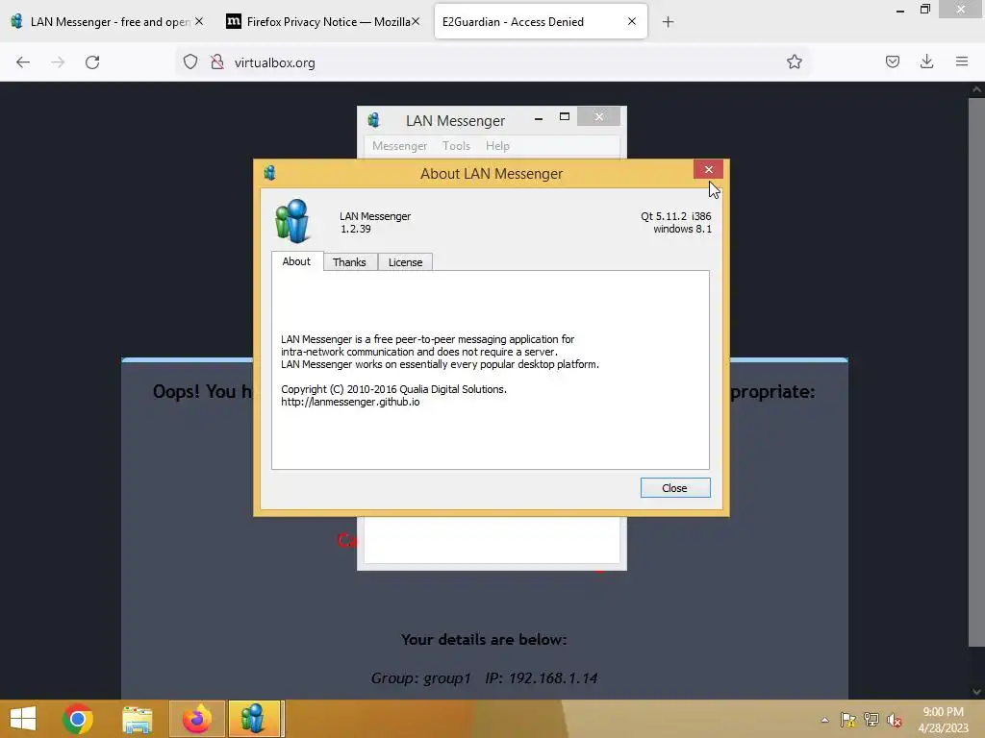Image resolution: width=985 pixels, height=738 pixels.
Task: Click the http://lanmessenger.github.io text
Action: (350, 402)
